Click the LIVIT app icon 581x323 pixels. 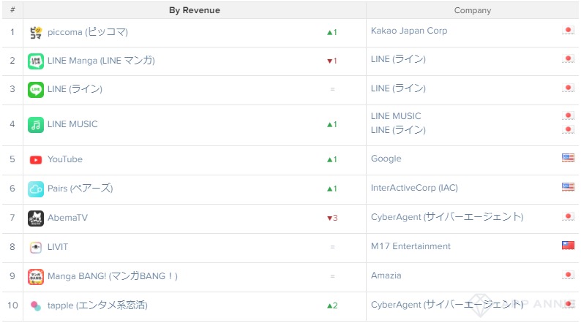tap(36, 247)
